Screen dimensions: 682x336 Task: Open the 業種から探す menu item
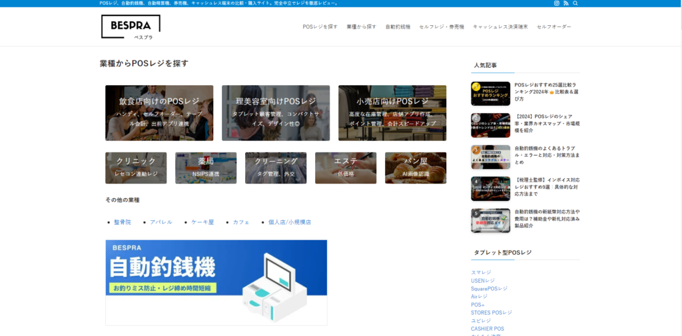pos(362,27)
